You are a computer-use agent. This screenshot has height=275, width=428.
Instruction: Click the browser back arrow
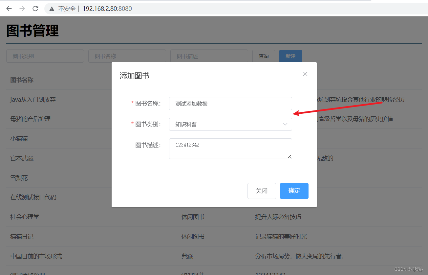9,9
